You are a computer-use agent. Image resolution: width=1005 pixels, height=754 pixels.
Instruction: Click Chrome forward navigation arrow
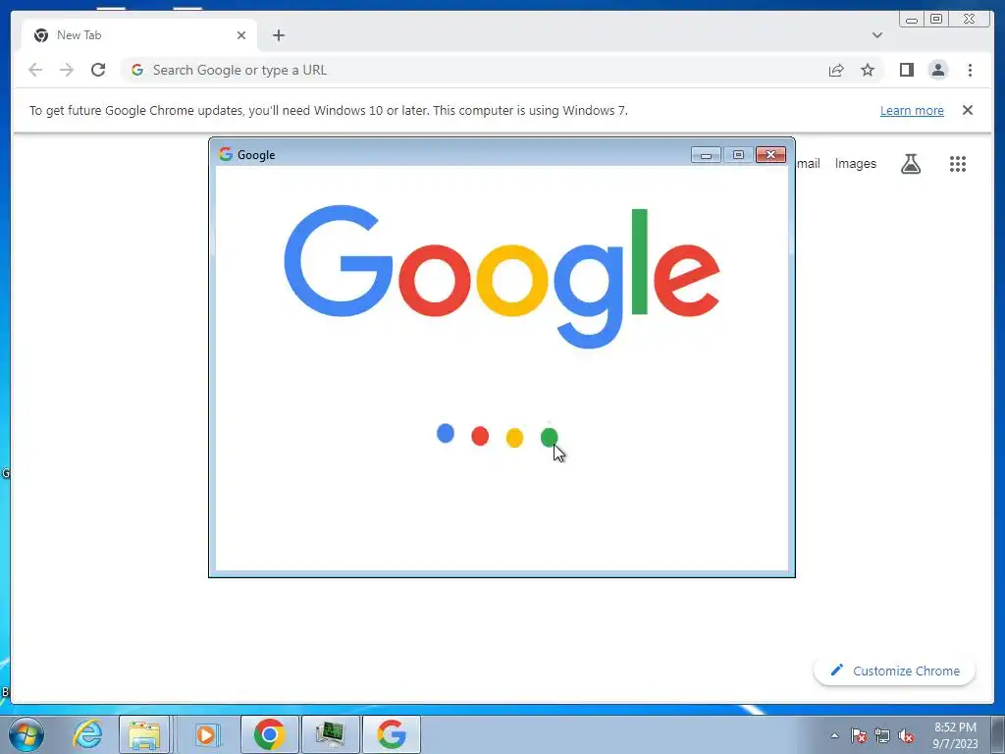point(67,70)
